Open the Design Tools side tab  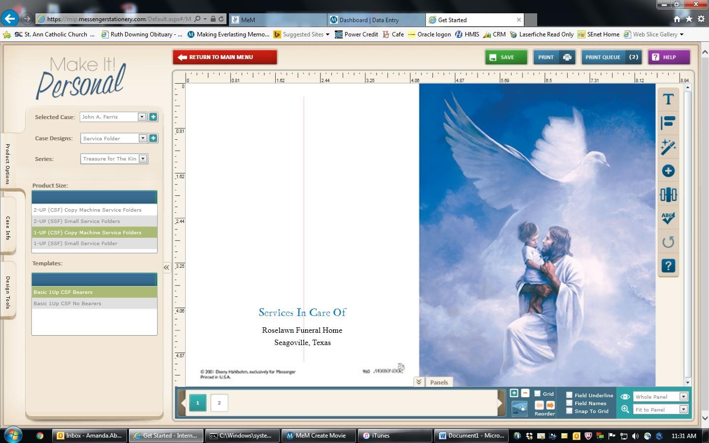8,292
